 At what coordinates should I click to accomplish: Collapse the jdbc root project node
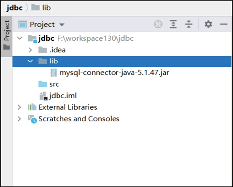click(x=20, y=38)
